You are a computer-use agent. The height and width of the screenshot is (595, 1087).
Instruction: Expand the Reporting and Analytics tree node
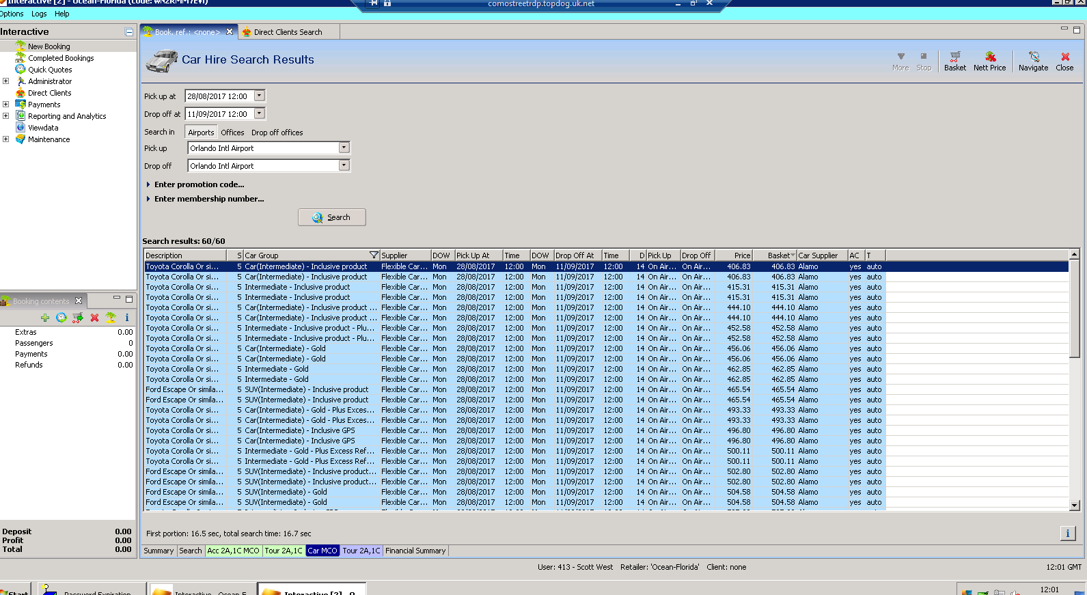(x=5, y=115)
